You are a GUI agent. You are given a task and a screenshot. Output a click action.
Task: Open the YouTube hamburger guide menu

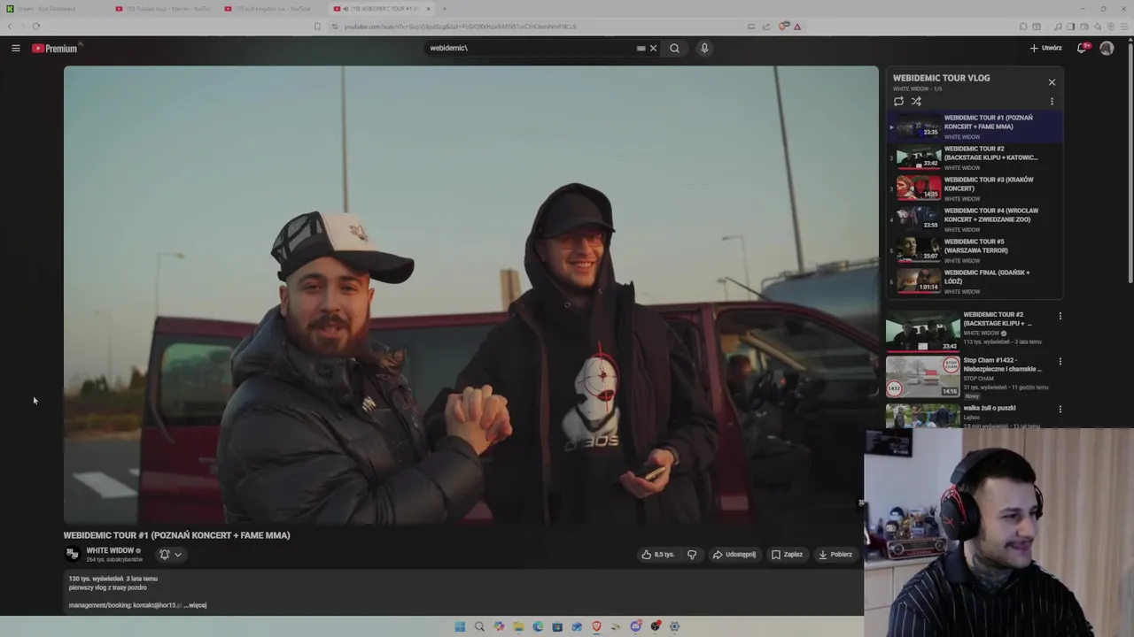(16, 48)
